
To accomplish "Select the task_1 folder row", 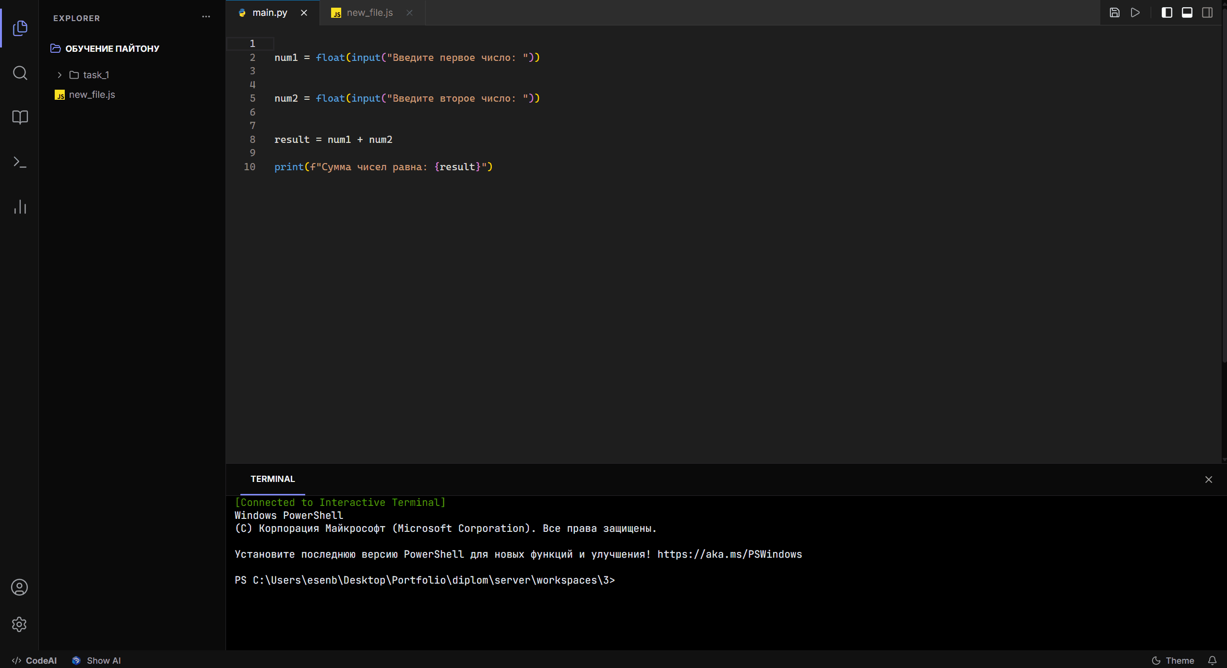I will [x=132, y=75].
